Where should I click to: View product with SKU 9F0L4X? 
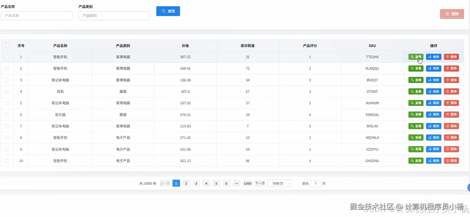pos(416,126)
